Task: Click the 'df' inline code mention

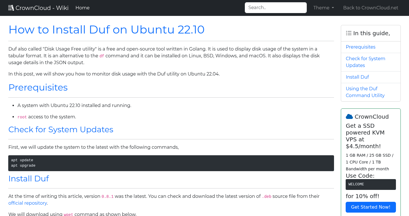Action: coord(102,56)
